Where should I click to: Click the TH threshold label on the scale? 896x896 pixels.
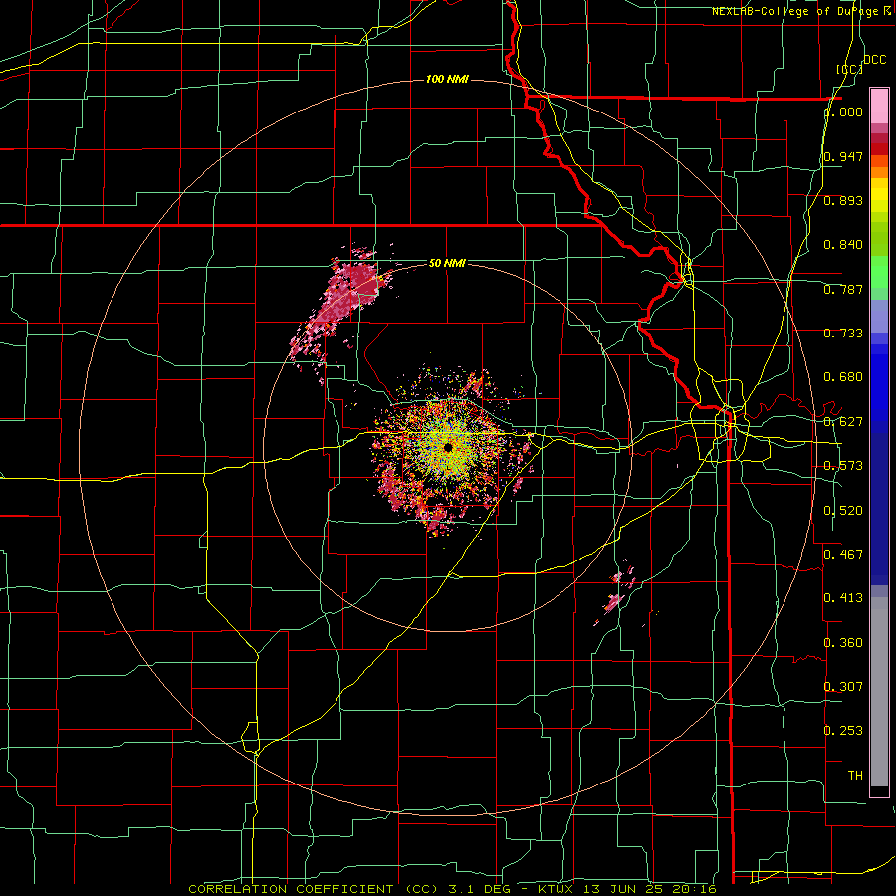[x=855, y=776]
